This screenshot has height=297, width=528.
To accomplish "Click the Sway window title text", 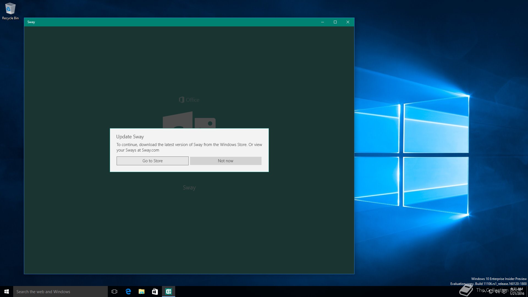I will 31,22.
